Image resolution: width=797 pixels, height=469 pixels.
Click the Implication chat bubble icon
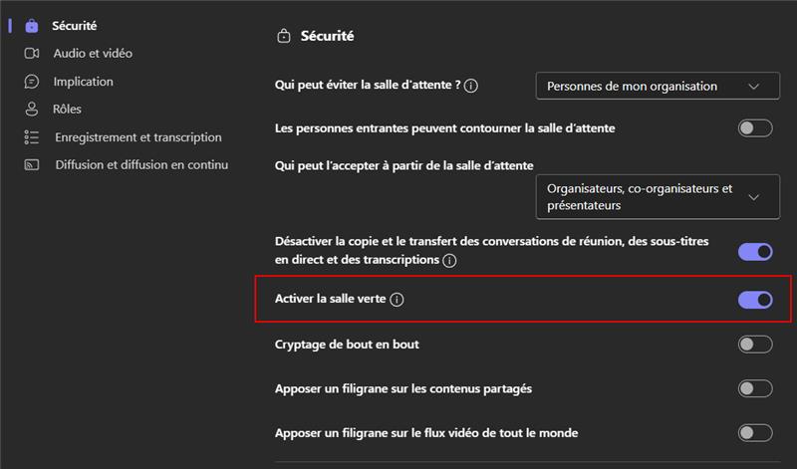pyautogui.click(x=32, y=82)
